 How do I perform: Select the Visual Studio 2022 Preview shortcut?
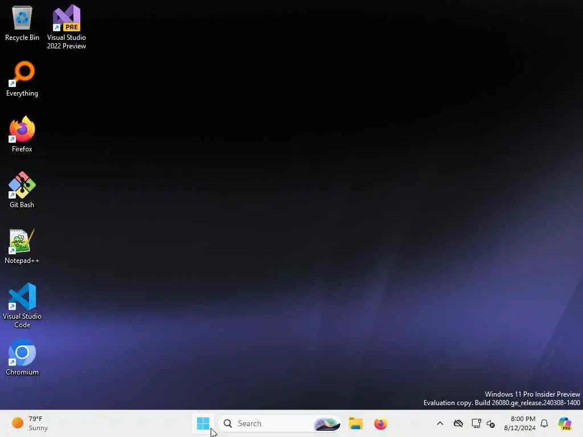(x=67, y=27)
